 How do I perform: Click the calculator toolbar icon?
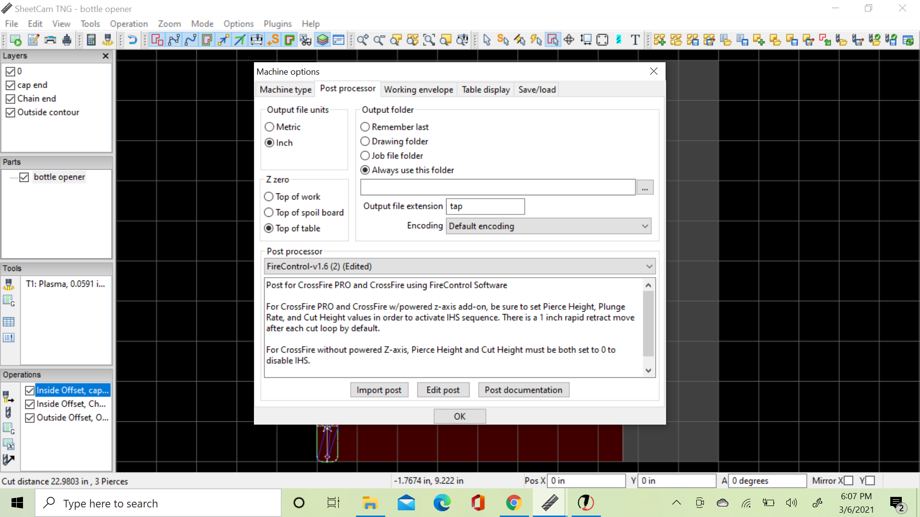(x=91, y=40)
